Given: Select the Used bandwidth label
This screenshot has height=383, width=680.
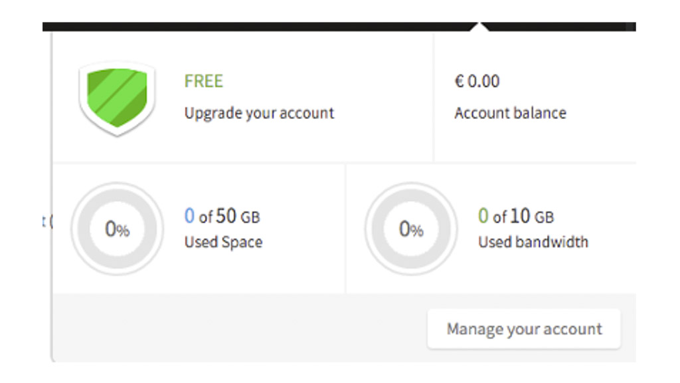Looking at the screenshot, I should click(533, 242).
